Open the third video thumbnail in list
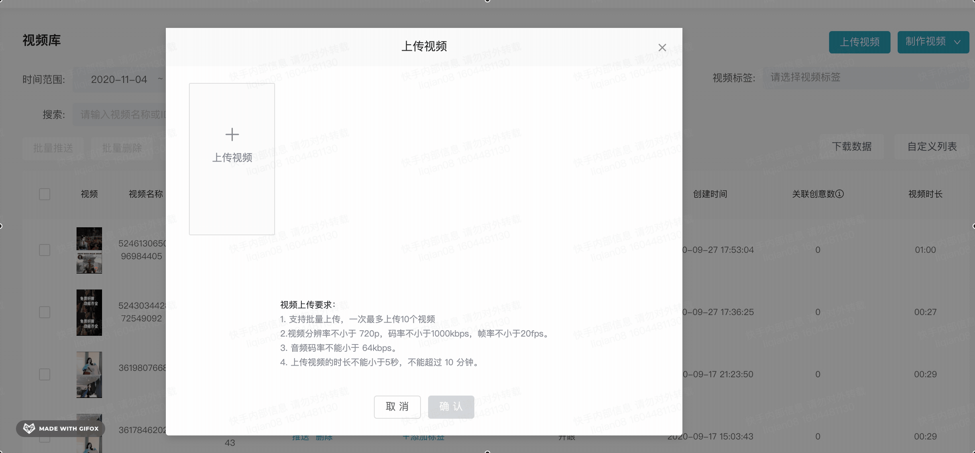 [x=89, y=375]
